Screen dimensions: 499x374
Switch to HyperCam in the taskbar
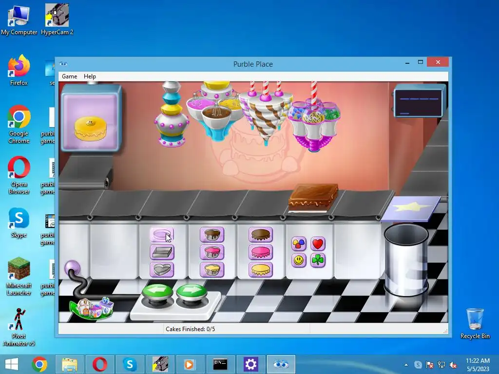coord(160,364)
